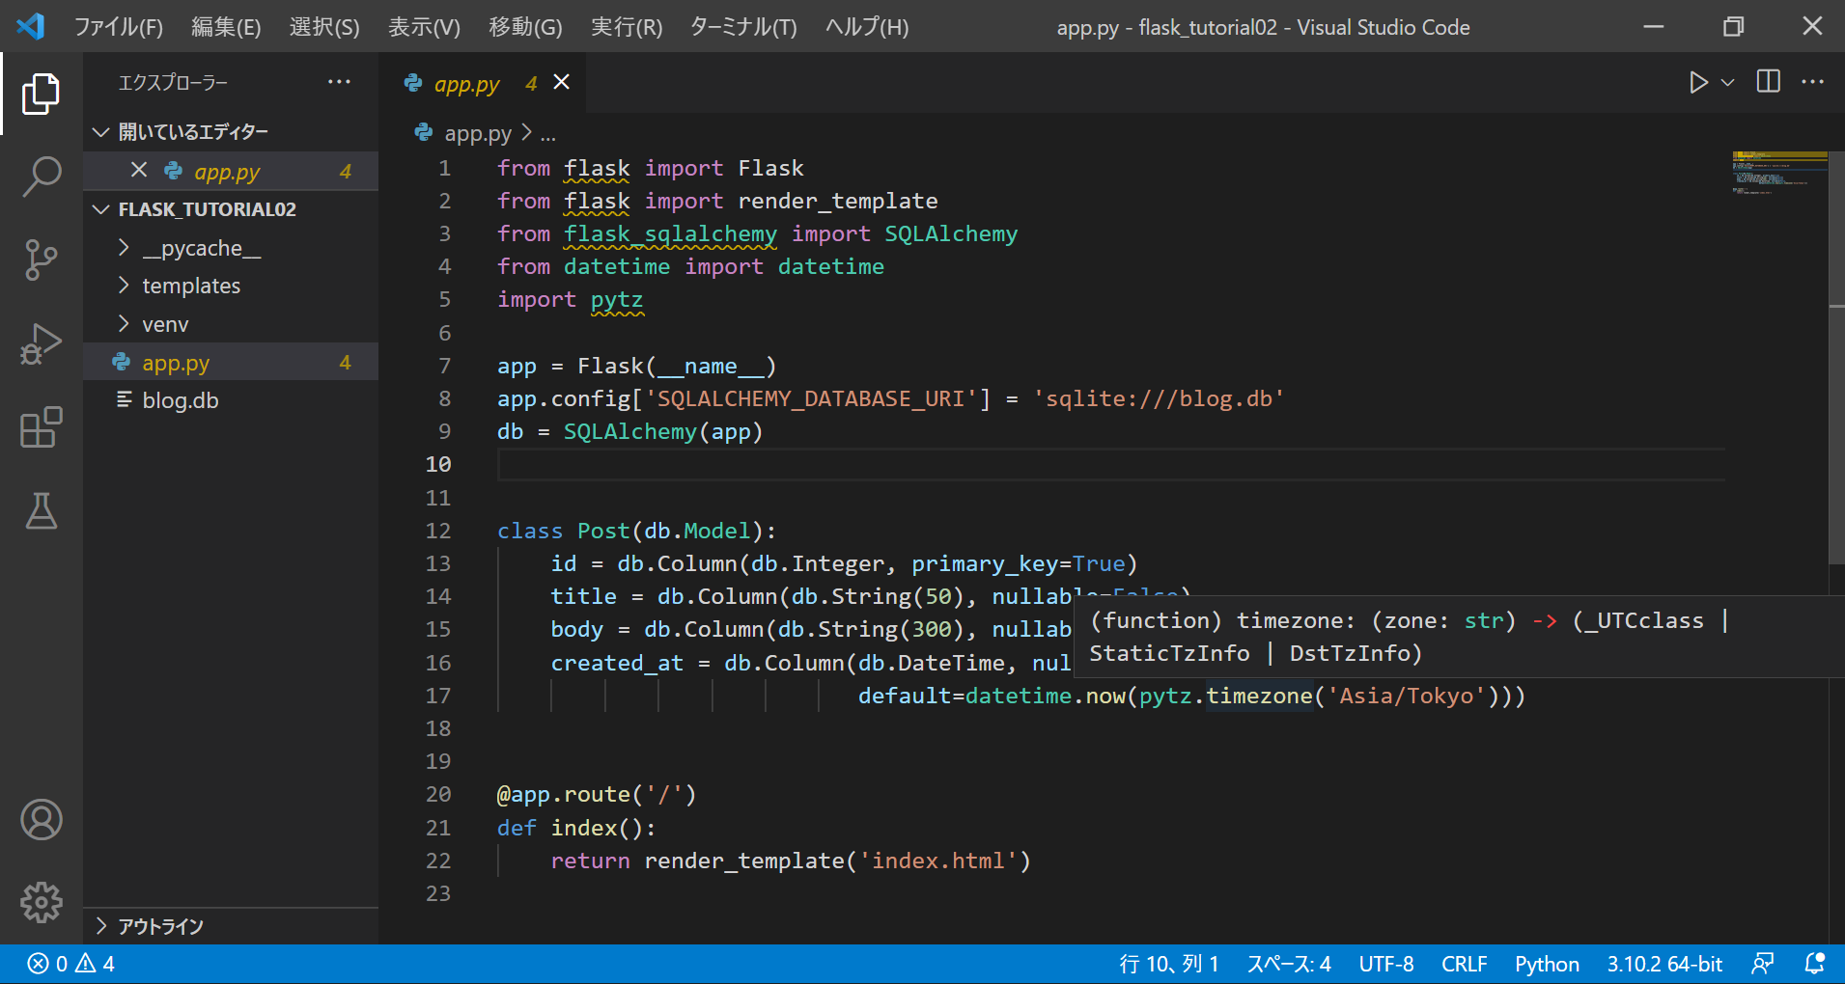Click the VS Code logo icon
Viewport: 1845px width, 984px height.
pyautogui.click(x=31, y=26)
